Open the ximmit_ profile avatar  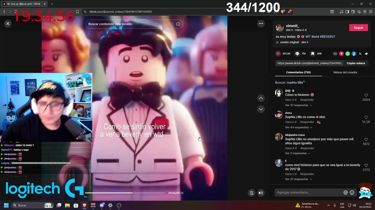coord(279,28)
